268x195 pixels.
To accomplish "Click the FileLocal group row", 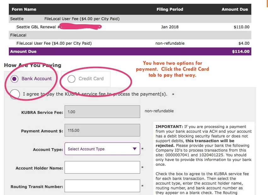I will pyautogui.click(x=130, y=35).
